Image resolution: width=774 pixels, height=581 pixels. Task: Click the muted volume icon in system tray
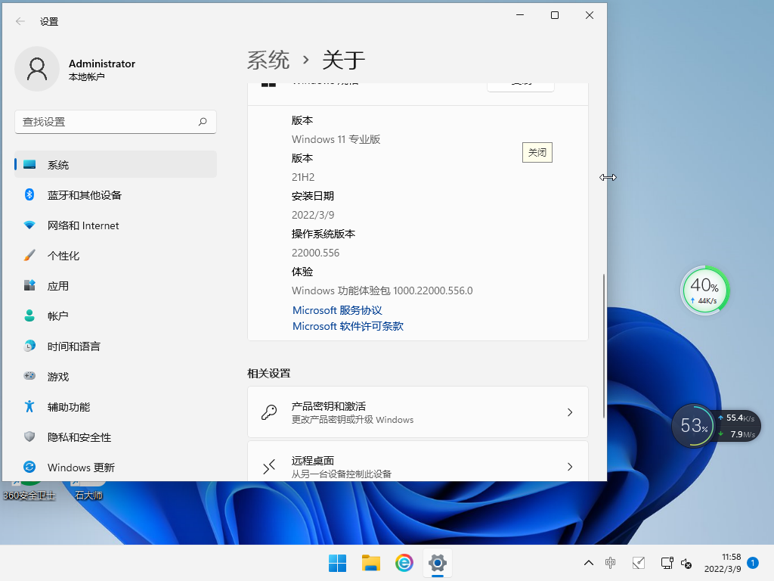686,563
